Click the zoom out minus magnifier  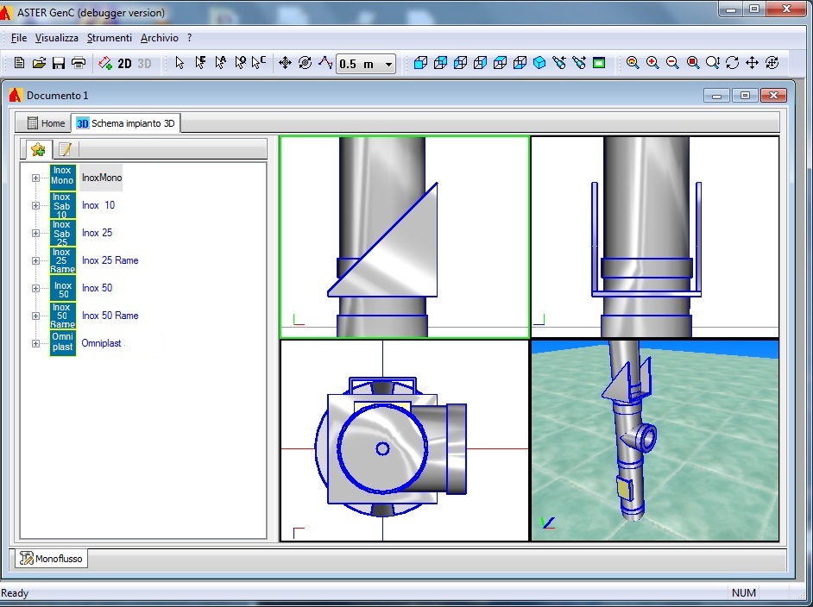[672, 63]
